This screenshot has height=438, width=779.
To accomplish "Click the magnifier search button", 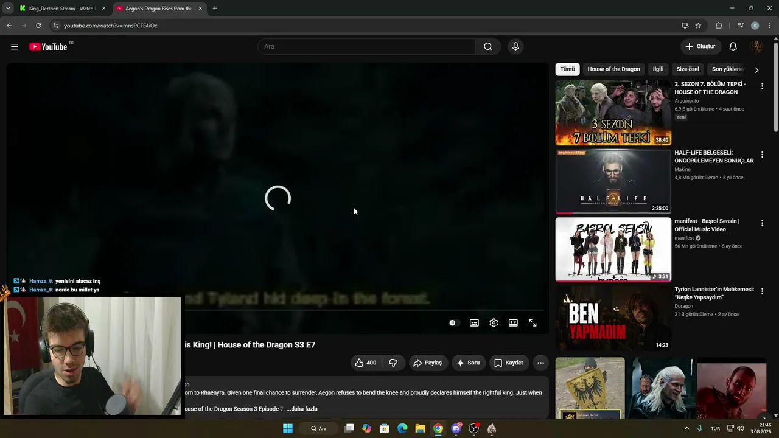I will [x=488, y=47].
